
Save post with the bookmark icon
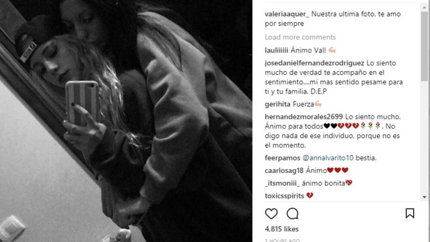[x=410, y=213]
